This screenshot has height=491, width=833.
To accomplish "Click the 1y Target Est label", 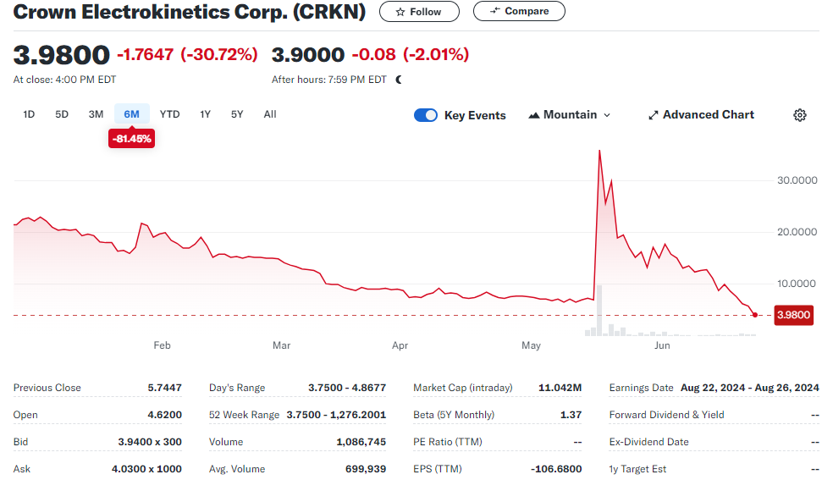I will [637, 469].
